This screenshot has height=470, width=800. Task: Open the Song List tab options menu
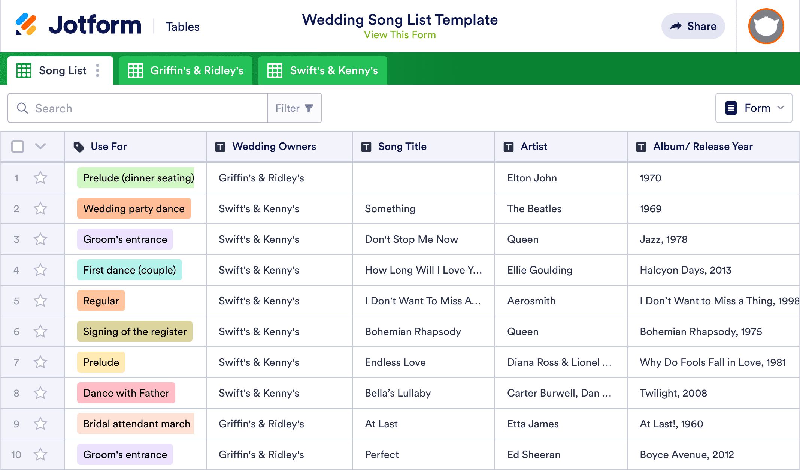pos(97,70)
